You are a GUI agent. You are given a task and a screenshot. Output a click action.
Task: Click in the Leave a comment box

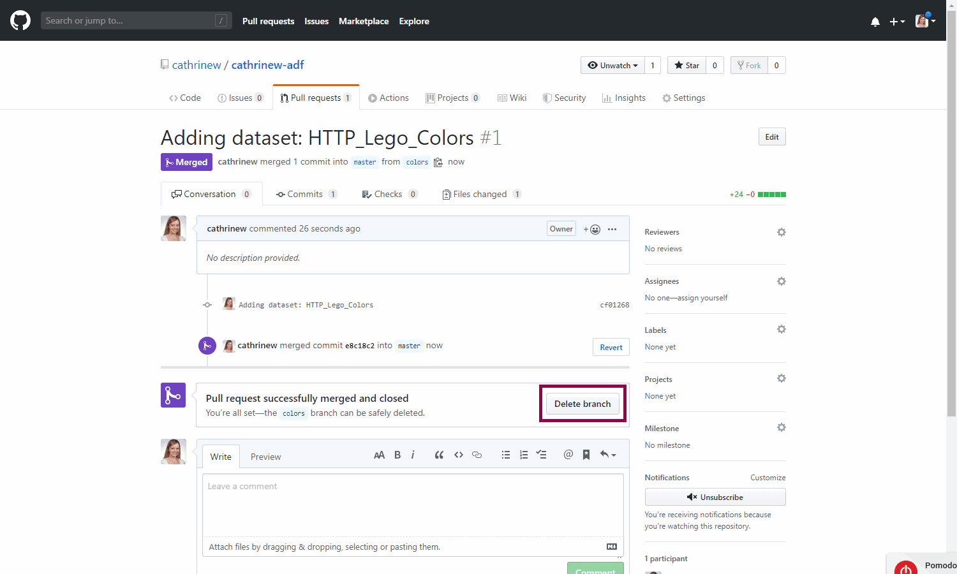click(412, 504)
